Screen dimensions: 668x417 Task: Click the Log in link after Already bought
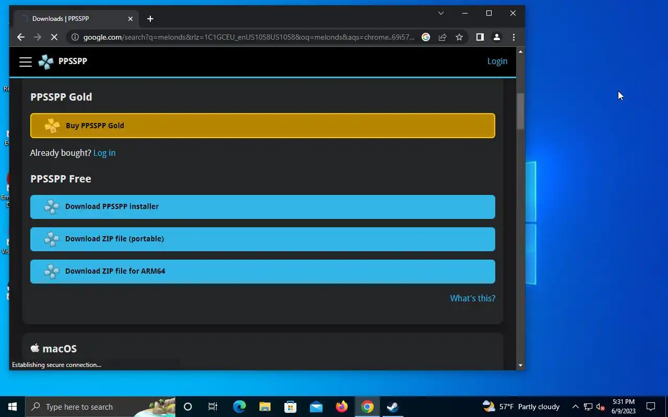point(104,153)
